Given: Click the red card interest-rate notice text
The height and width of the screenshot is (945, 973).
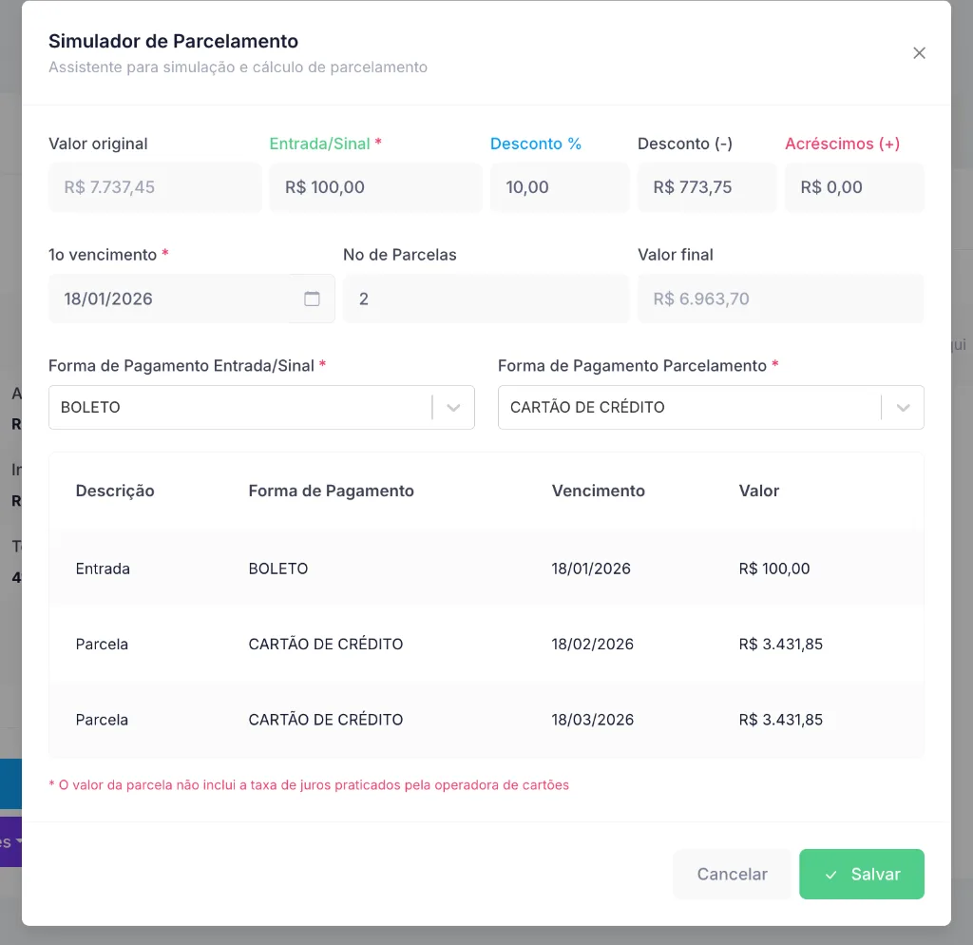Looking at the screenshot, I should tap(309, 785).
